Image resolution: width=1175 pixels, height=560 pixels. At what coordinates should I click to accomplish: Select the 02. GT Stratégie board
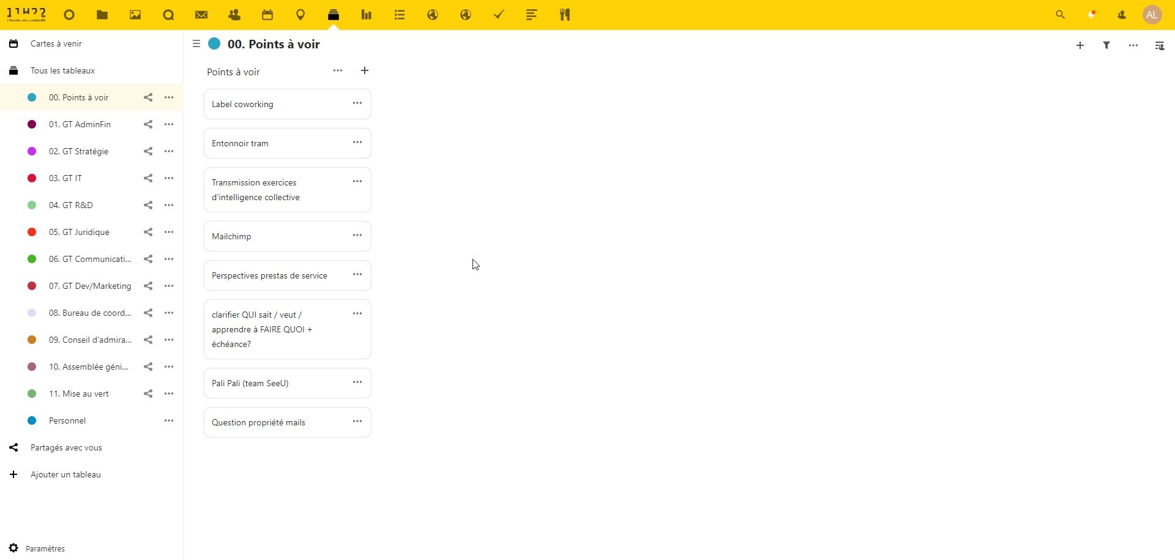pos(79,151)
